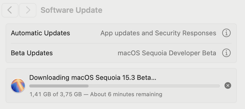The width and height of the screenshot is (245, 109).
Task: Click the Software Update title
Action: click(x=72, y=10)
